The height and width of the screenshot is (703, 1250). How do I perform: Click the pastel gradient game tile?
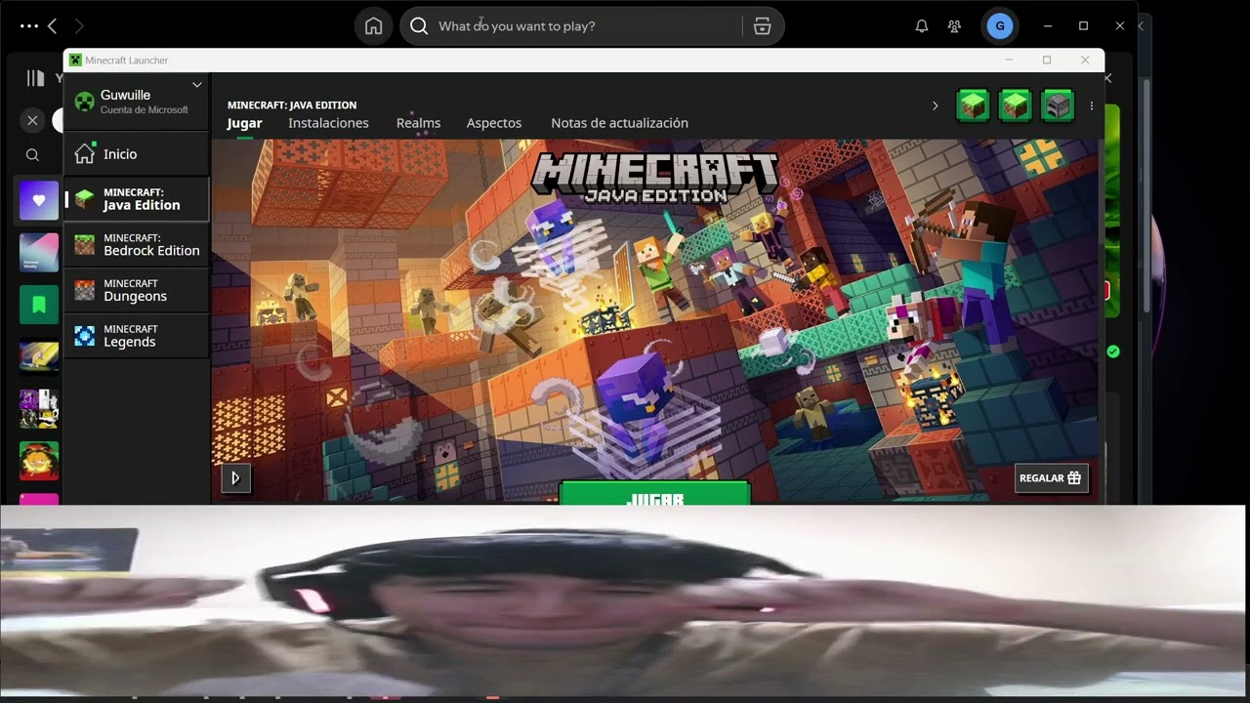pos(39,252)
